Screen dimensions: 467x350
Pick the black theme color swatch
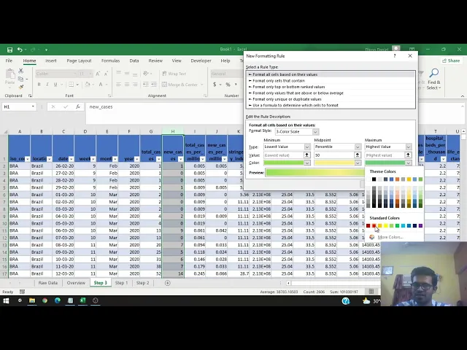[x=374, y=179]
